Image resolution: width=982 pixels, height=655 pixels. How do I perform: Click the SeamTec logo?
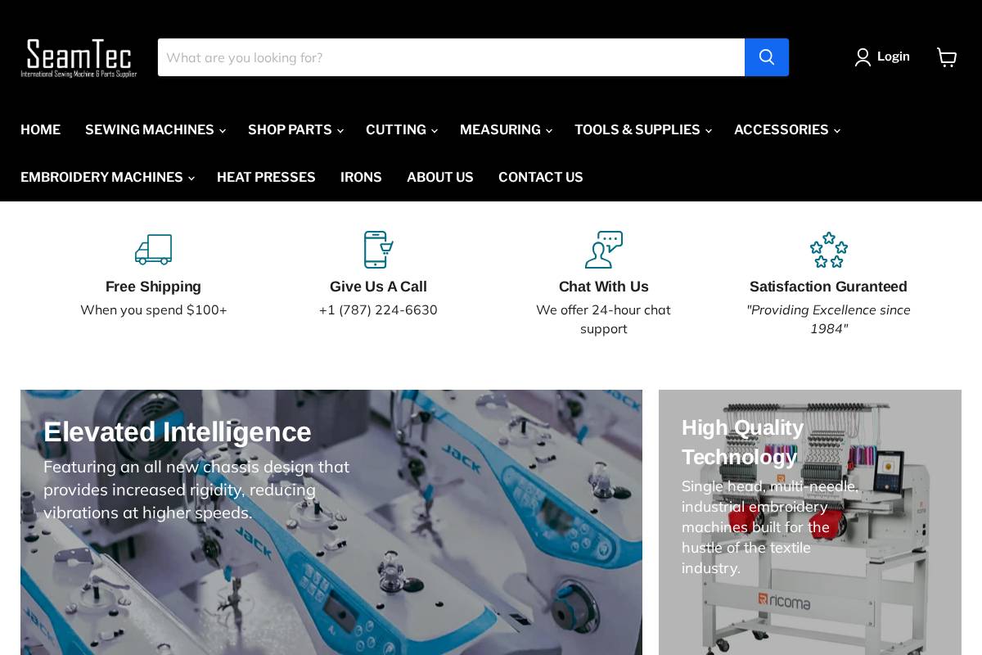coord(79,57)
